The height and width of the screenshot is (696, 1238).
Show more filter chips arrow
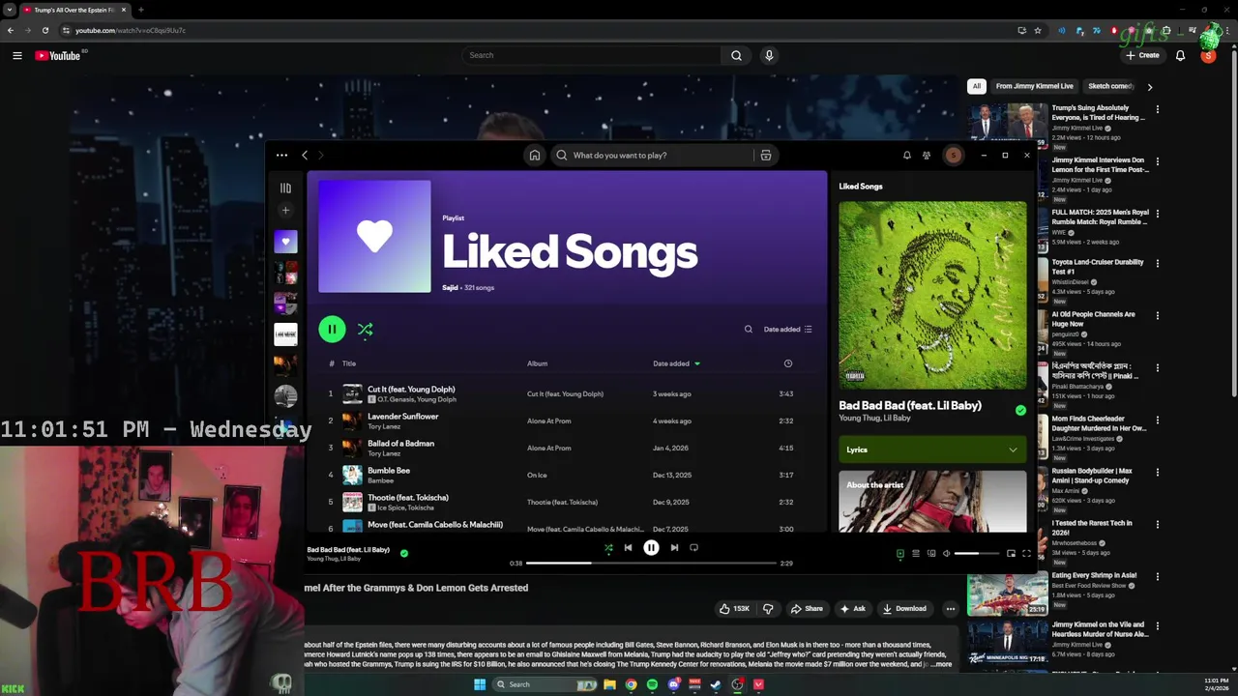tap(1149, 86)
